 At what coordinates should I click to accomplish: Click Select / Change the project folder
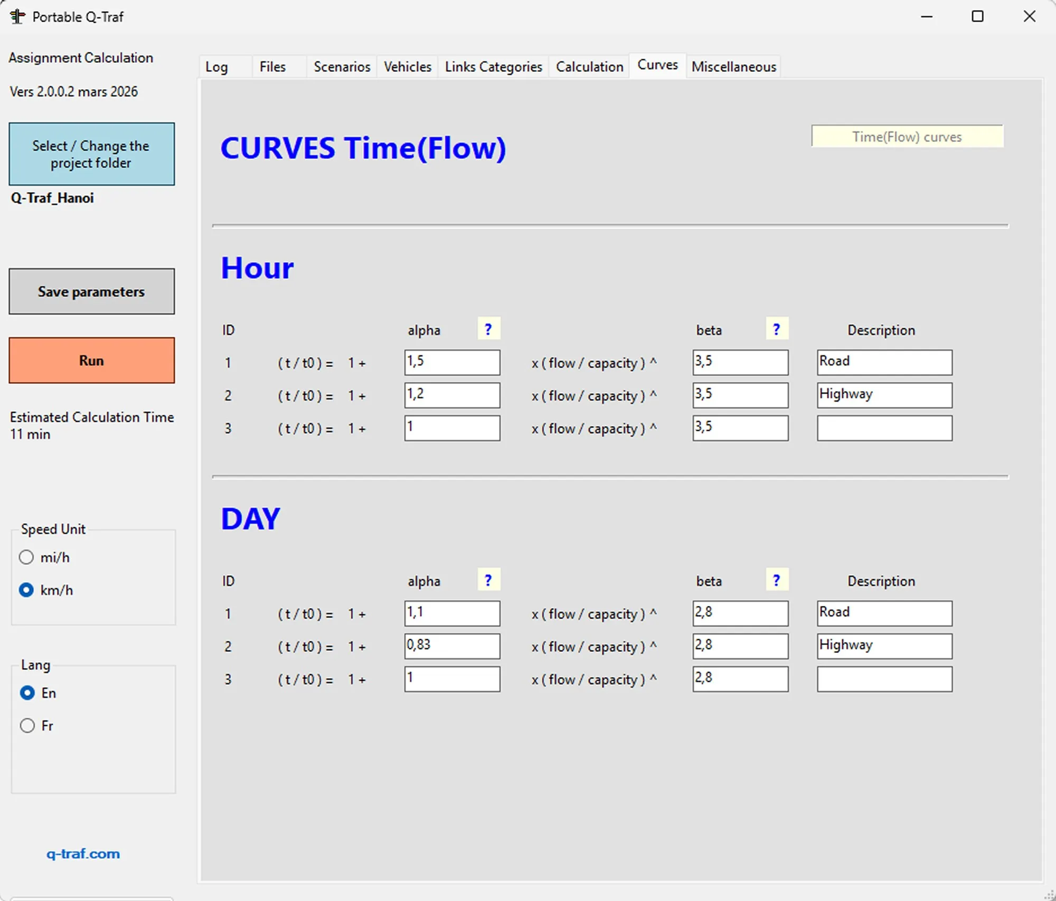point(91,154)
